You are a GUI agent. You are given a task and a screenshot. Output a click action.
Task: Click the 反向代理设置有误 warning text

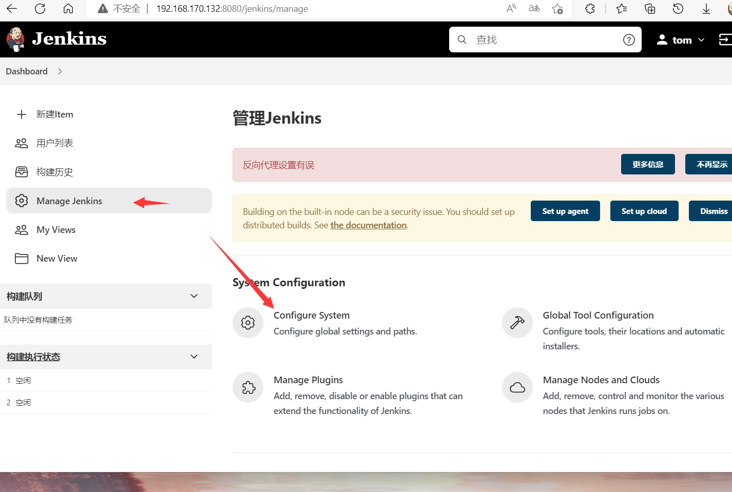278,165
